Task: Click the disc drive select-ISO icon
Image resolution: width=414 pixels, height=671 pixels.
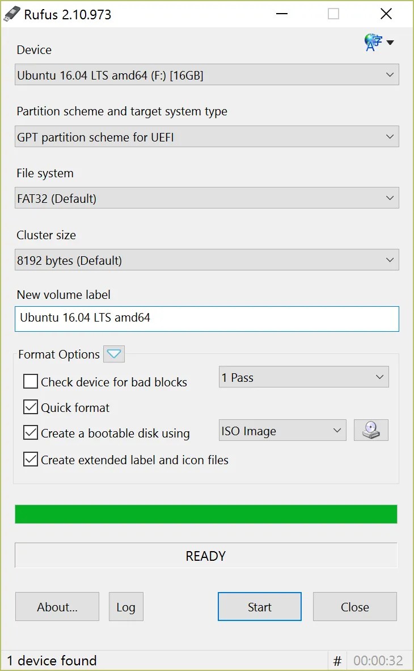Action: (x=371, y=430)
